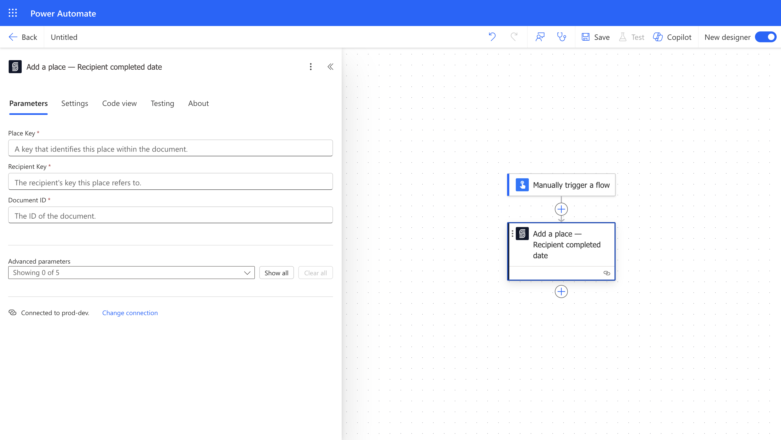This screenshot has height=440, width=781.
Task: Add a new step below the action
Action: pyautogui.click(x=561, y=292)
